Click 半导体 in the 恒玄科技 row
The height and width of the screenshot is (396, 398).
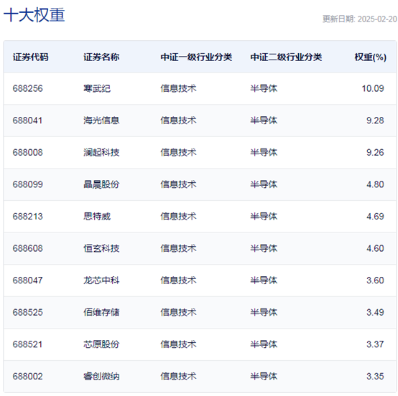[x=264, y=248]
